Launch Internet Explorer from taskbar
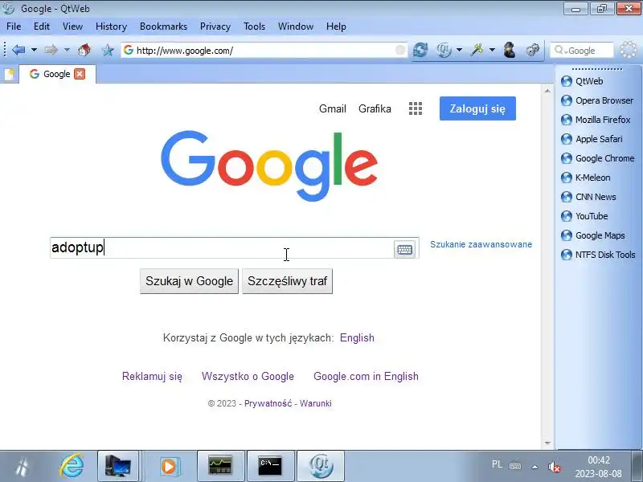 [72, 466]
